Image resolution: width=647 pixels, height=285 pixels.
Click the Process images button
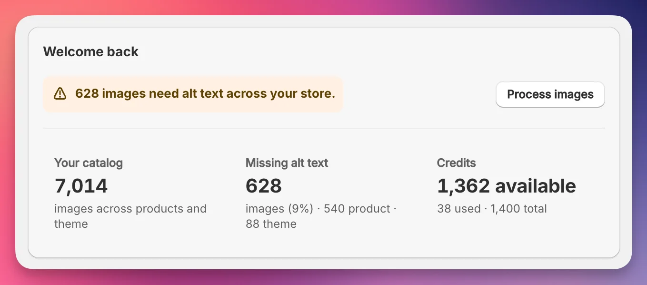click(x=550, y=94)
